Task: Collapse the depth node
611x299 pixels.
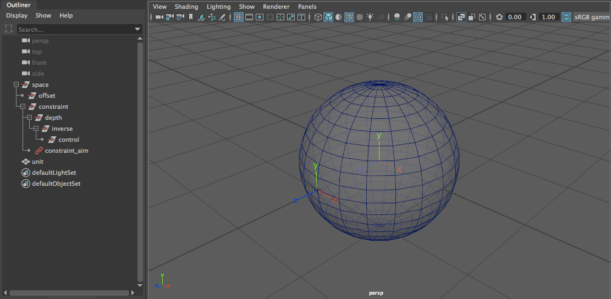Action: click(29, 118)
